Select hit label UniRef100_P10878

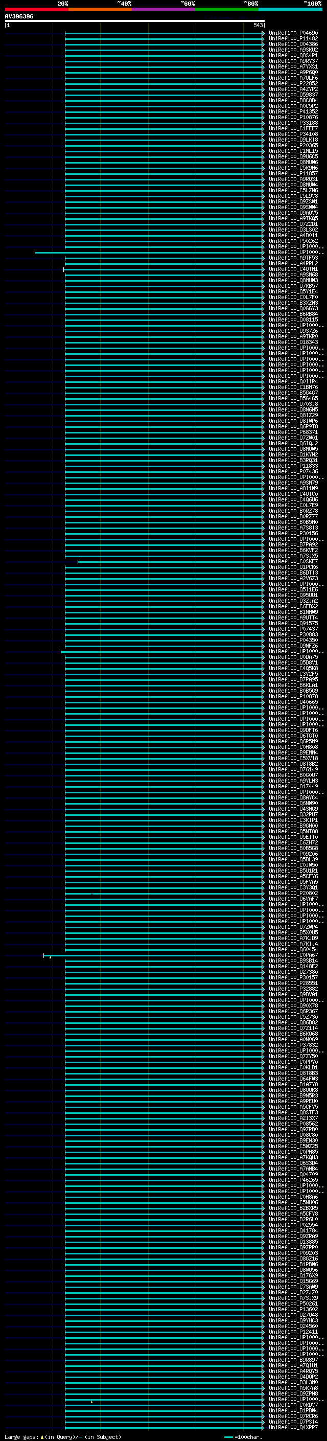point(293,696)
